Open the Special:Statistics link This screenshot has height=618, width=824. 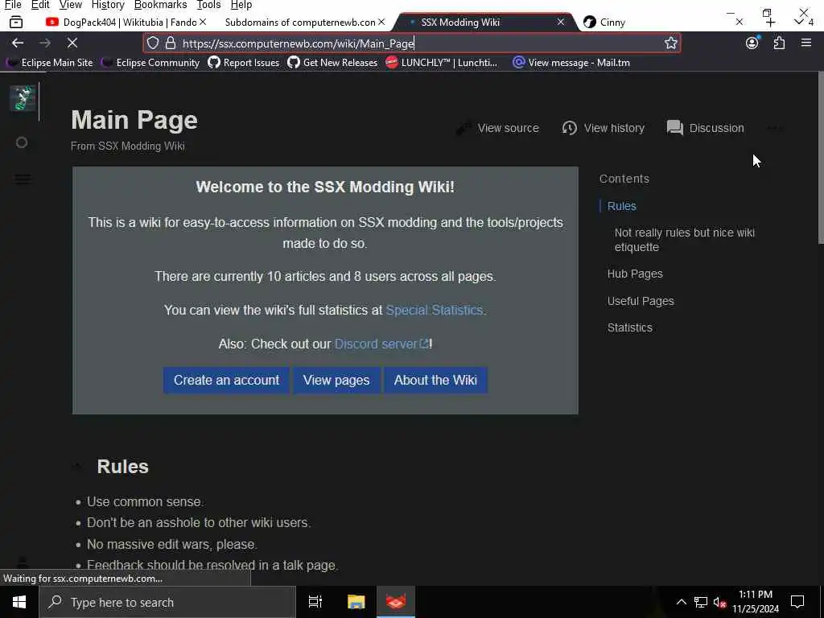[434, 310]
